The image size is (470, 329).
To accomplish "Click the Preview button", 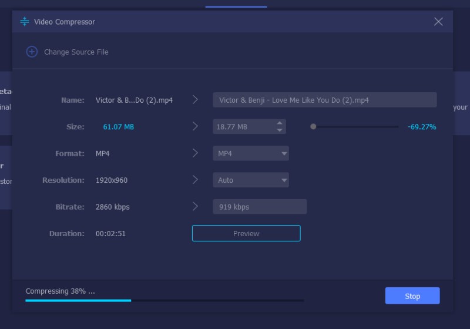I will click(246, 233).
